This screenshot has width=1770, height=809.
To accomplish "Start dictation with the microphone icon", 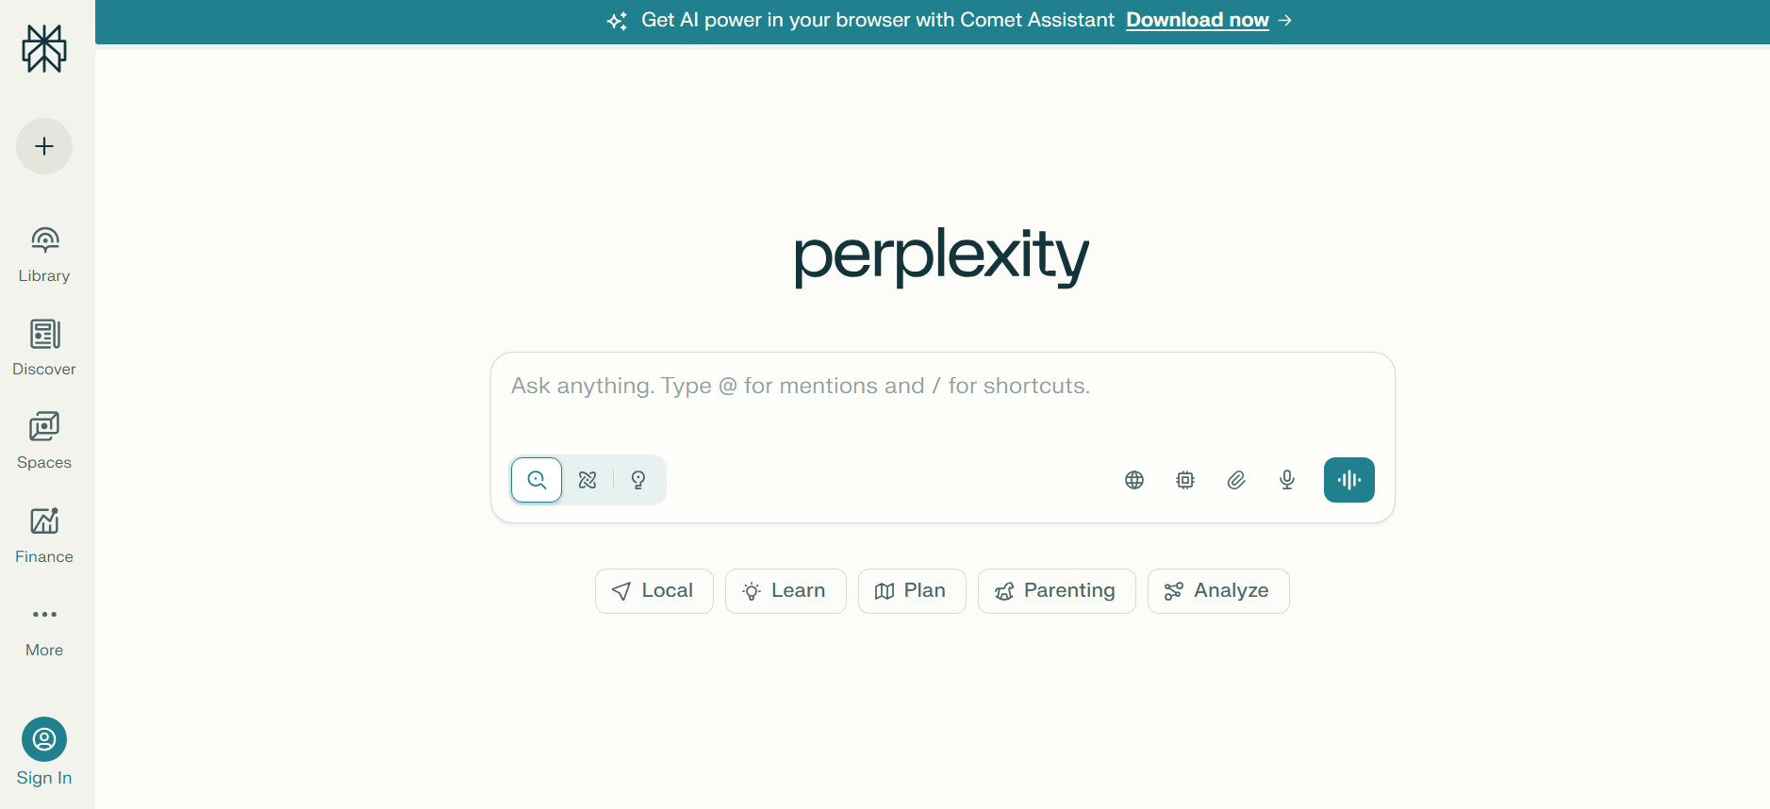I will point(1286,479).
